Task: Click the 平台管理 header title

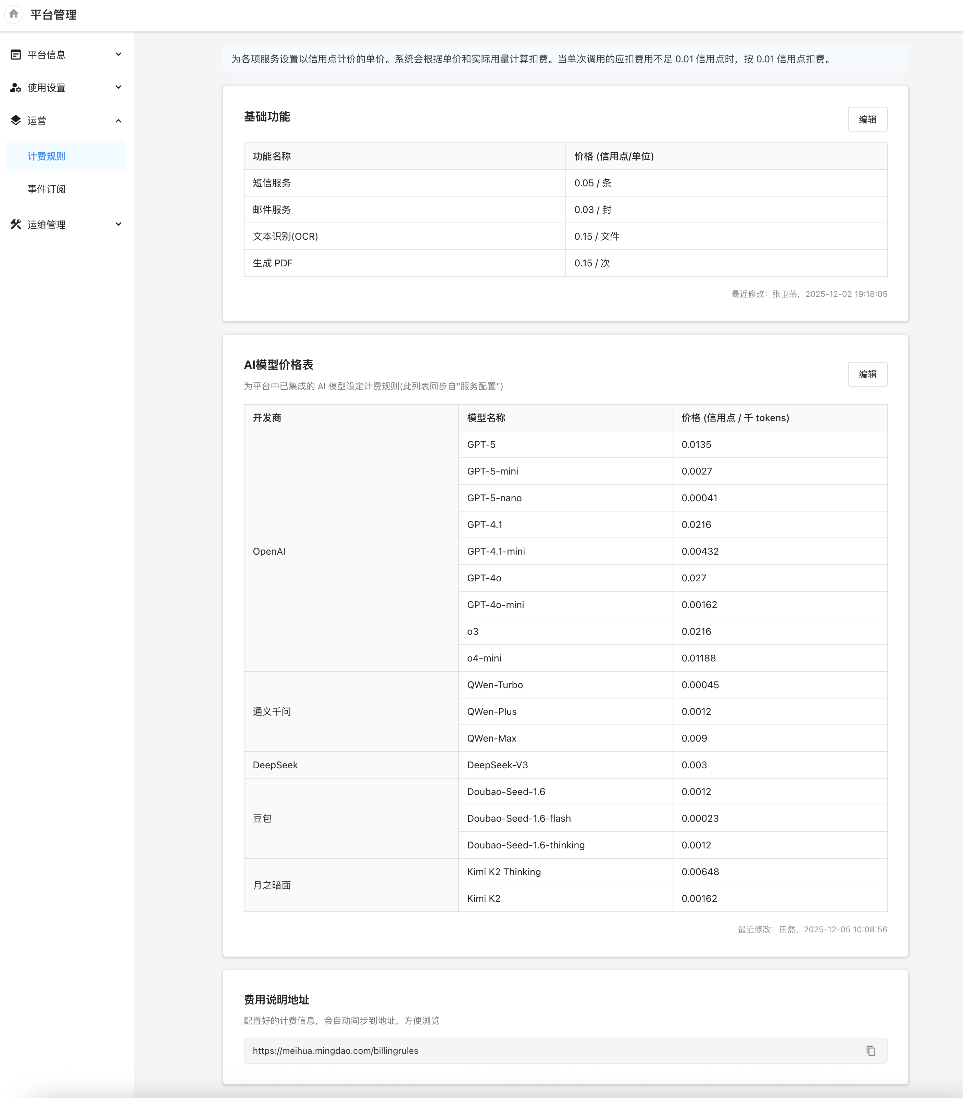Action: click(x=53, y=15)
